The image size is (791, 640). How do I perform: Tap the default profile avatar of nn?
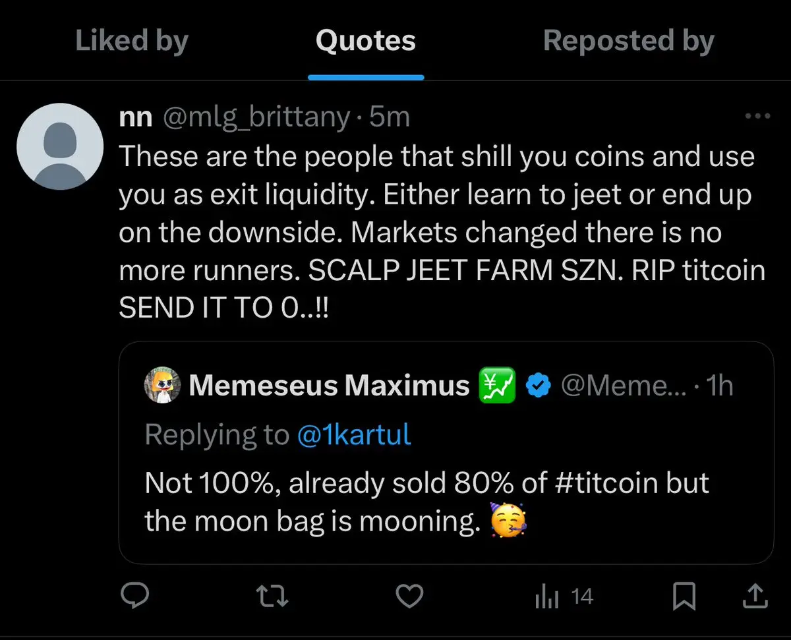click(60, 146)
